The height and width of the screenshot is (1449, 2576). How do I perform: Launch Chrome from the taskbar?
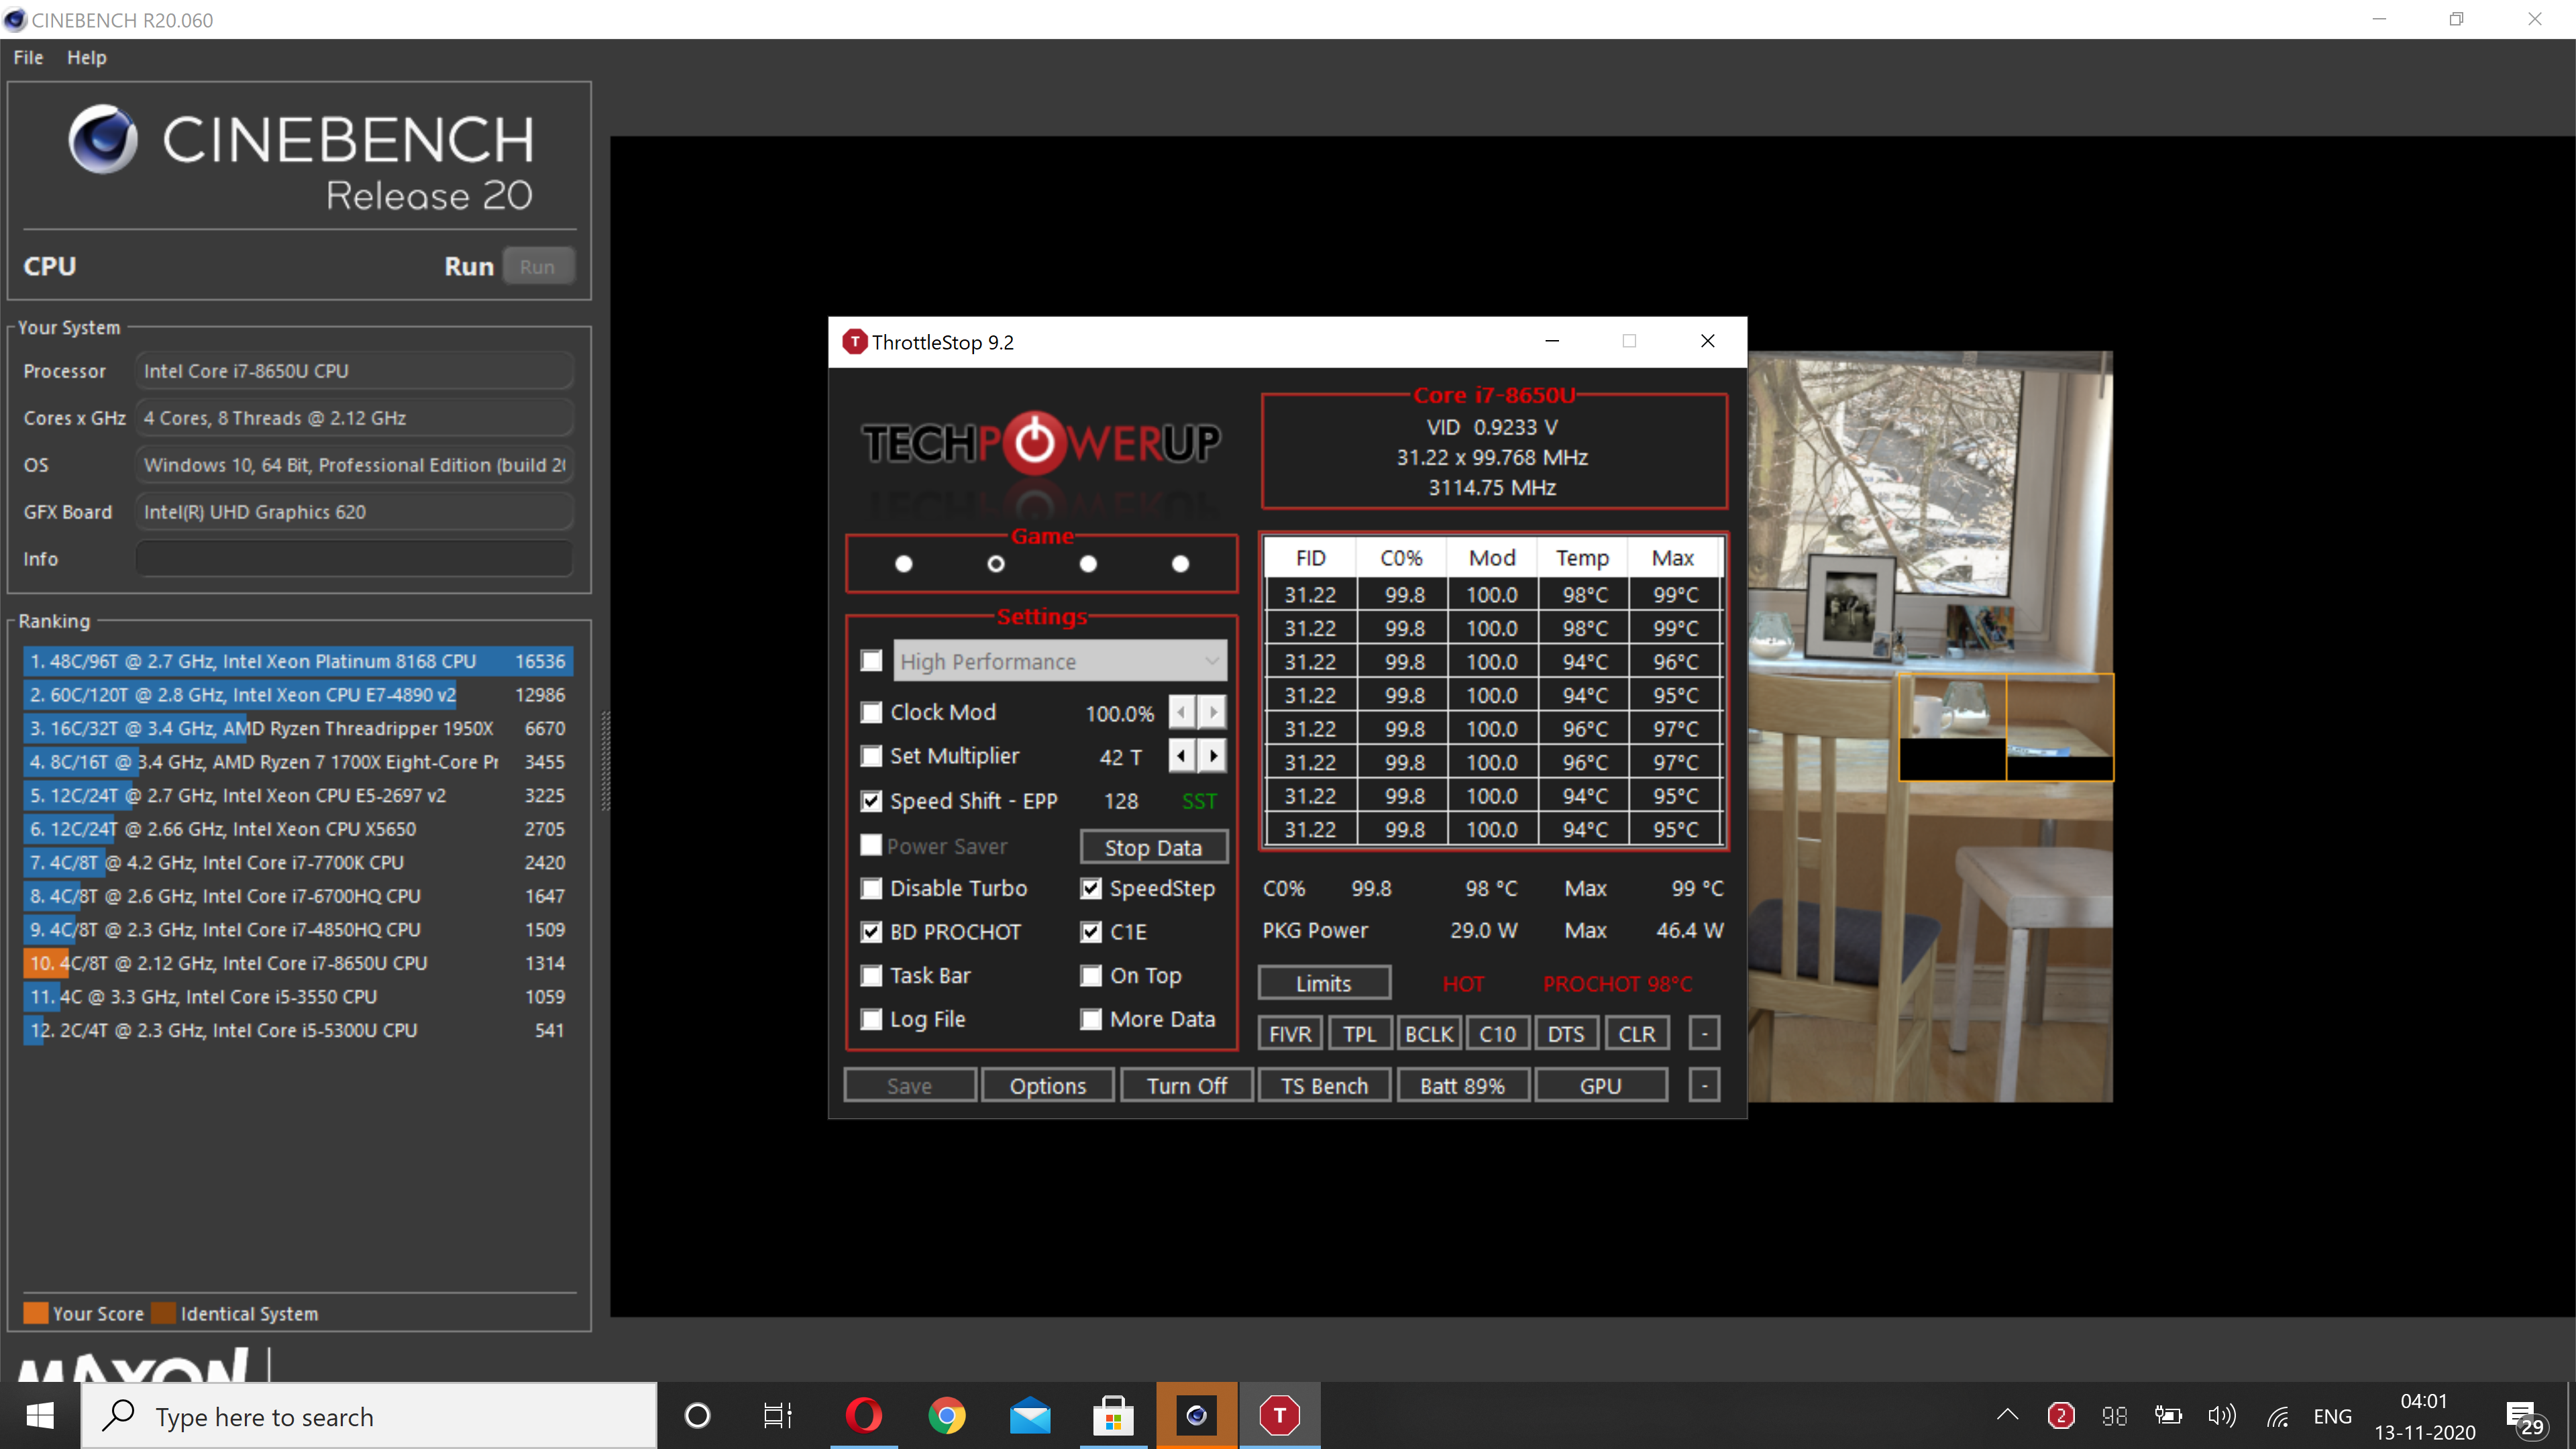pyautogui.click(x=946, y=1415)
